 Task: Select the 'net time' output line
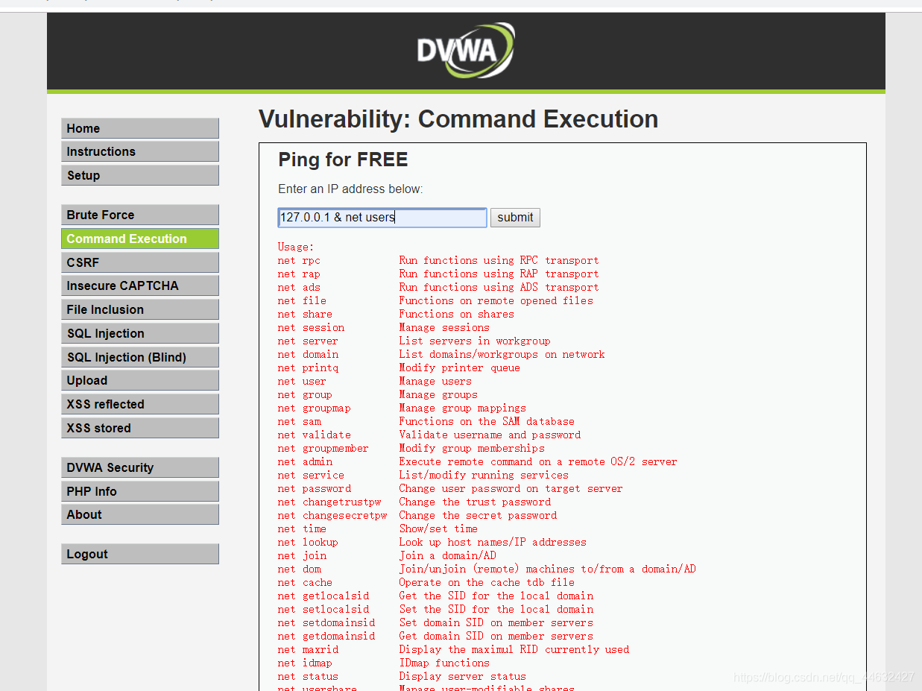pos(378,528)
